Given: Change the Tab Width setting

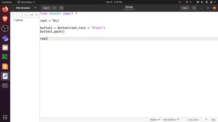Looking at the screenshot, I should coord(171,120).
